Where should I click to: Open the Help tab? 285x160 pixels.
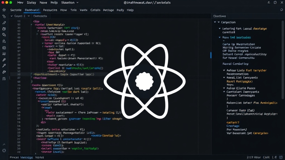[x=130, y=10]
